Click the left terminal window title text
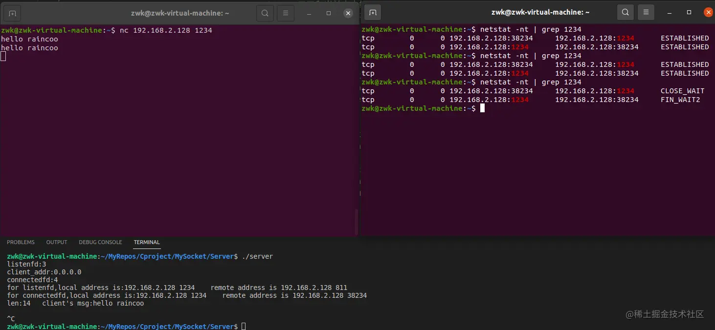The height and width of the screenshot is (330, 715). [x=180, y=13]
